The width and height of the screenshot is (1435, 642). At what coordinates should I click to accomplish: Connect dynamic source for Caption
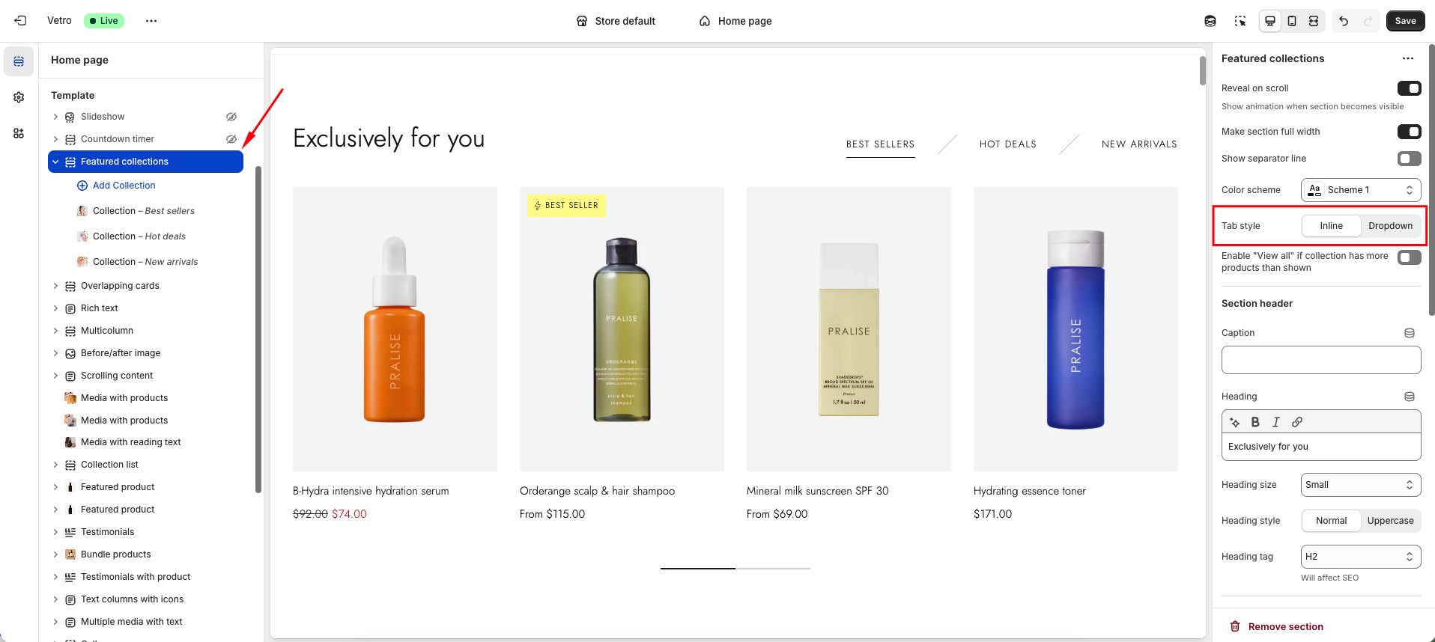1409,333
